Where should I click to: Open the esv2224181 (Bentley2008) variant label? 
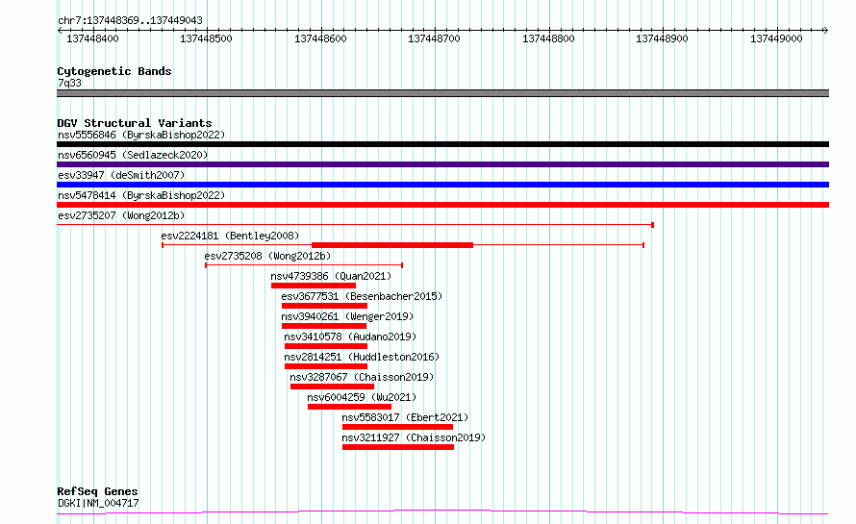click(230, 236)
